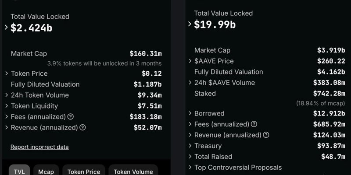
Task: Open Fees (annualized) help icon in left panel
Action: 71,116
